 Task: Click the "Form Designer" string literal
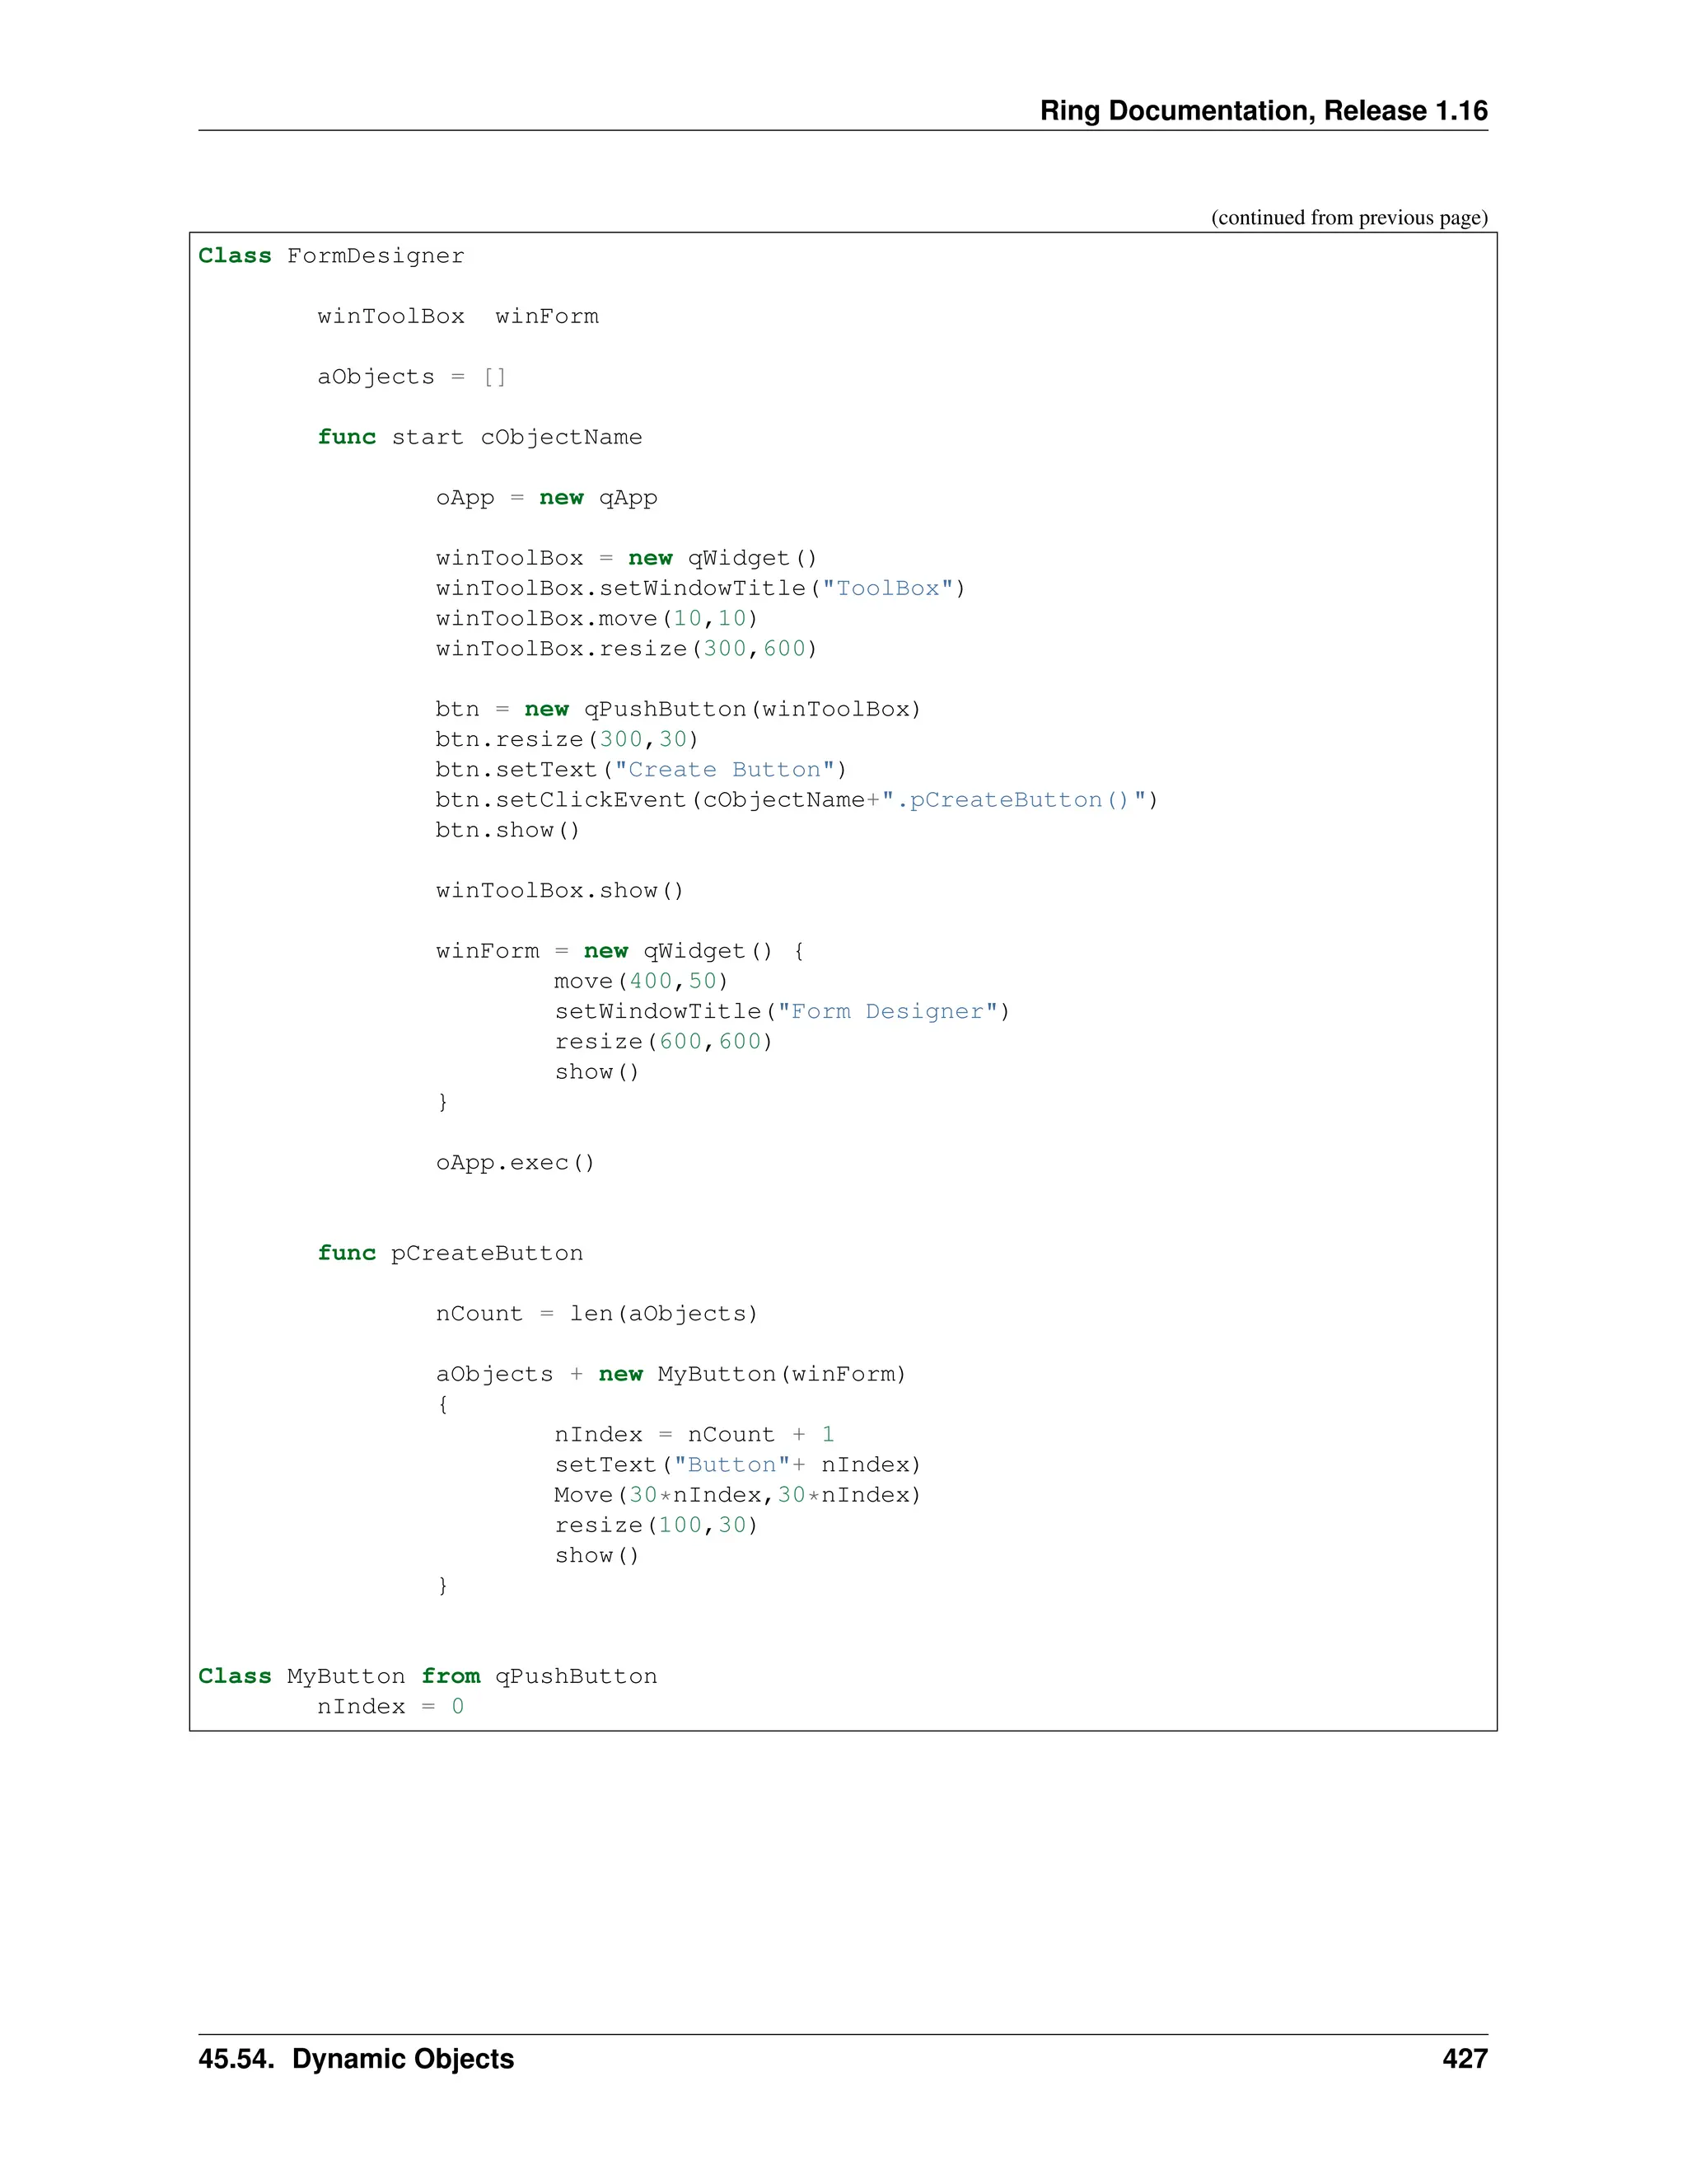[x=887, y=1011]
